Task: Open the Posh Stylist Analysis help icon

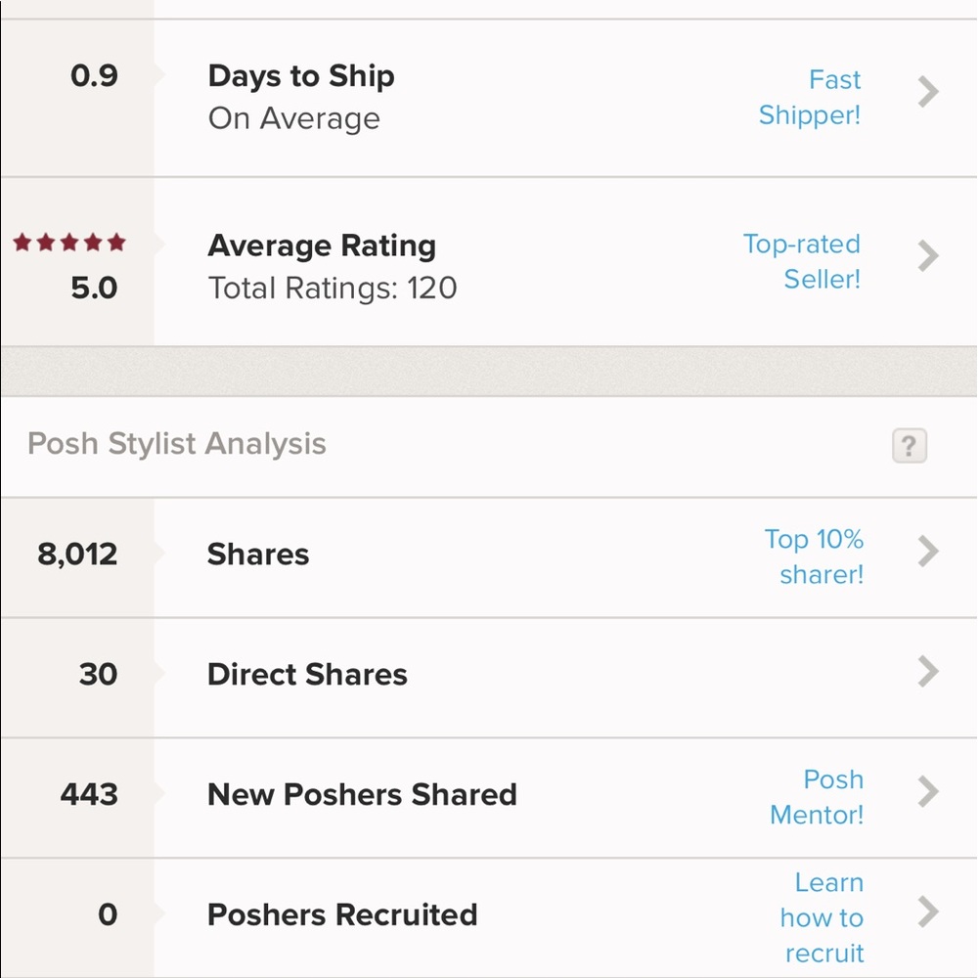Action: point(909,446)
